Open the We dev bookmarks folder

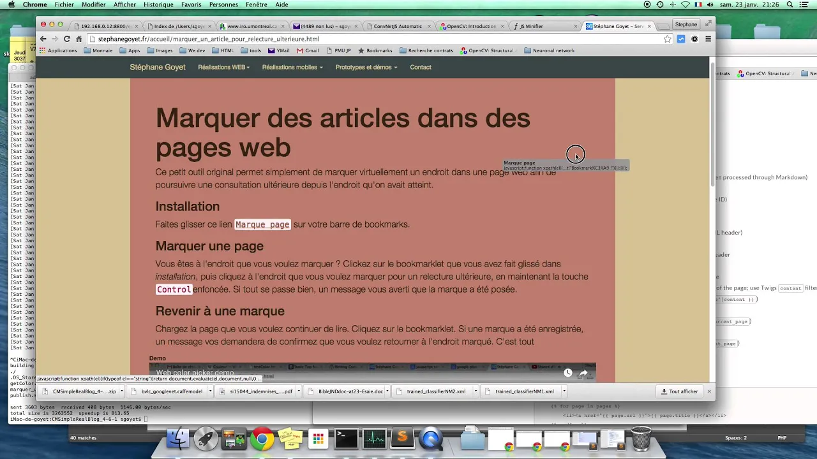[192, 50]
